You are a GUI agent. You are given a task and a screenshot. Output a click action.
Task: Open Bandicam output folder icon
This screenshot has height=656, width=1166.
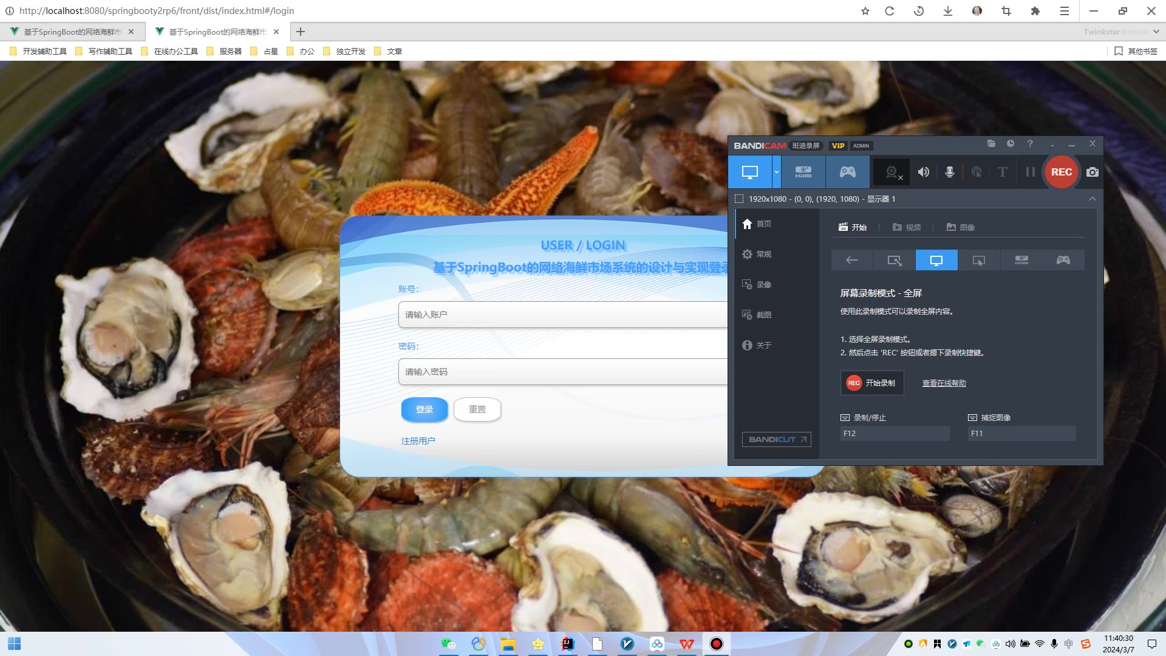pos(991,144)
